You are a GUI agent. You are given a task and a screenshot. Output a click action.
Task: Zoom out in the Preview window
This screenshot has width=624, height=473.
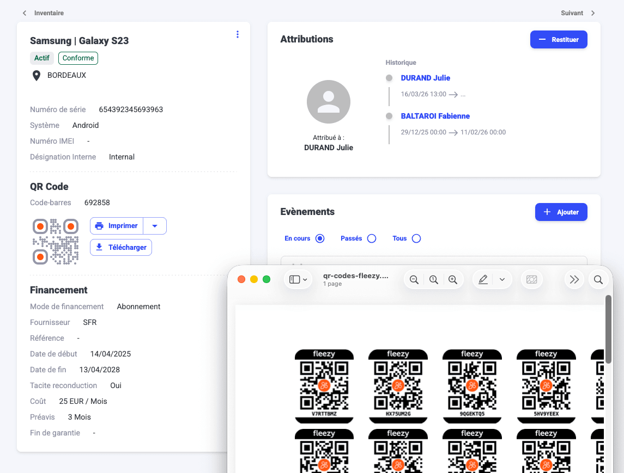point(414,279)
